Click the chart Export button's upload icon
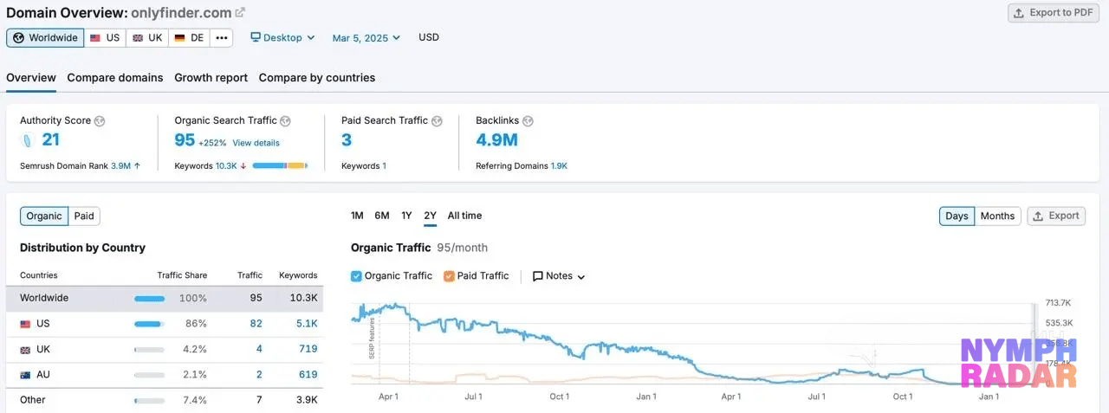The width and height of the screenshot is (1109, 413). 1040,216
